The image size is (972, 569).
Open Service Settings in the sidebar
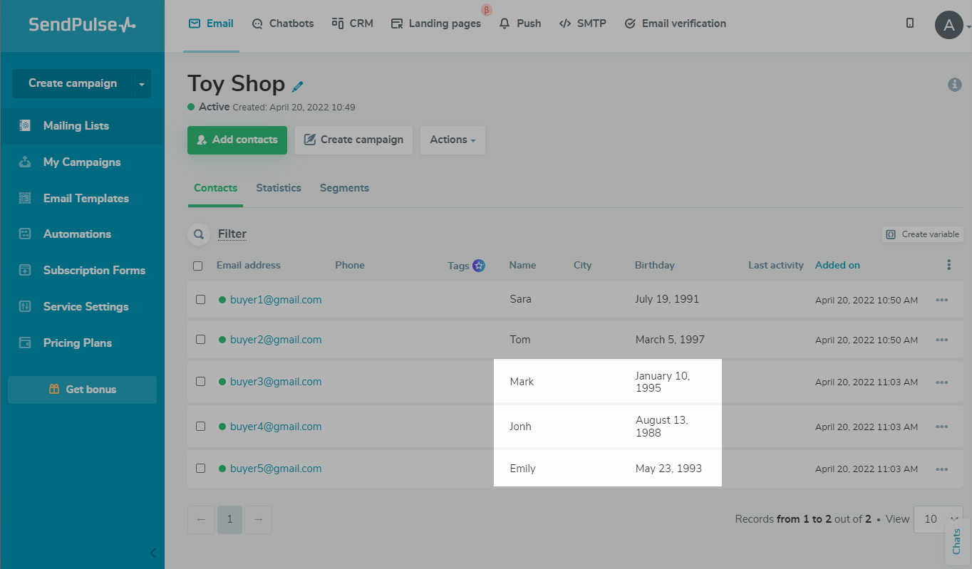[82, 307]
